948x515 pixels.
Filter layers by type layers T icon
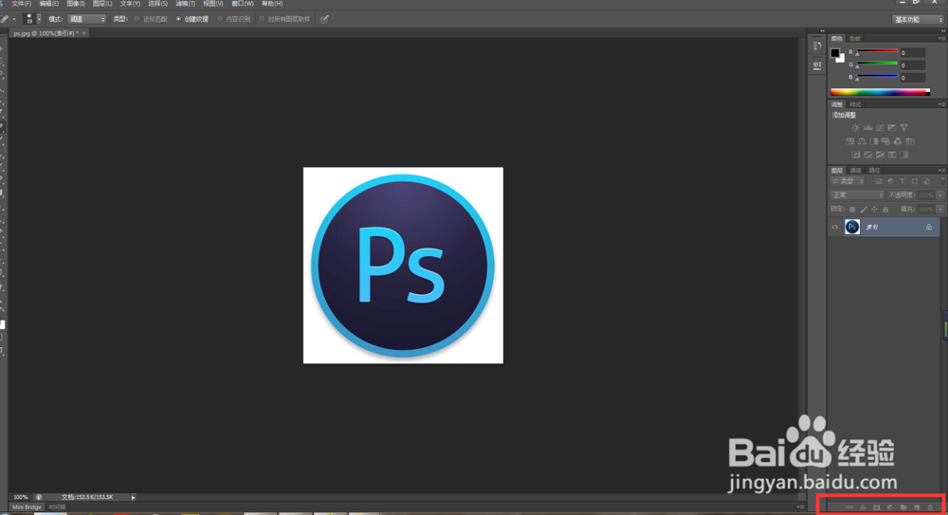click(x=902, y=181)
